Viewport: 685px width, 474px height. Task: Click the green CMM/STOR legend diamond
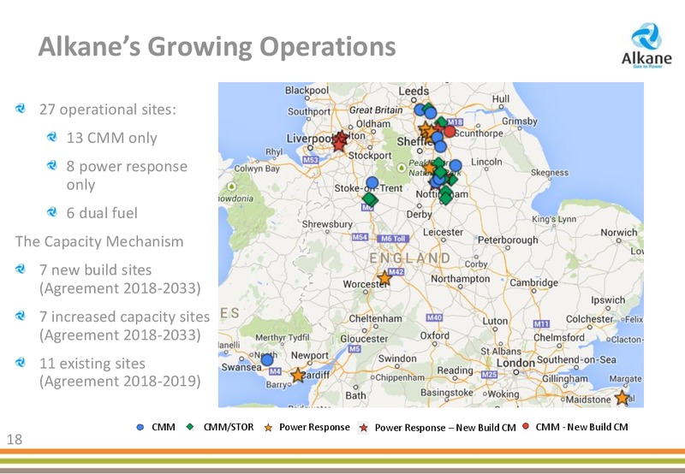(x=189, y=426)
